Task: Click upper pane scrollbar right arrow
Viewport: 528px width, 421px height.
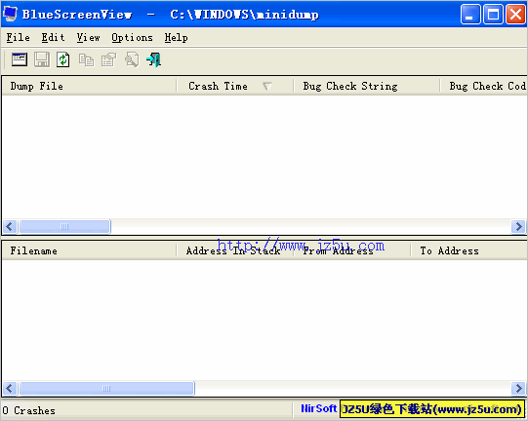Action: click(x=518, y=226)
